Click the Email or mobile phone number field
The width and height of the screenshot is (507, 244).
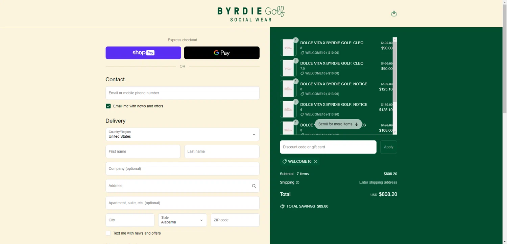[x=183, y=93]
